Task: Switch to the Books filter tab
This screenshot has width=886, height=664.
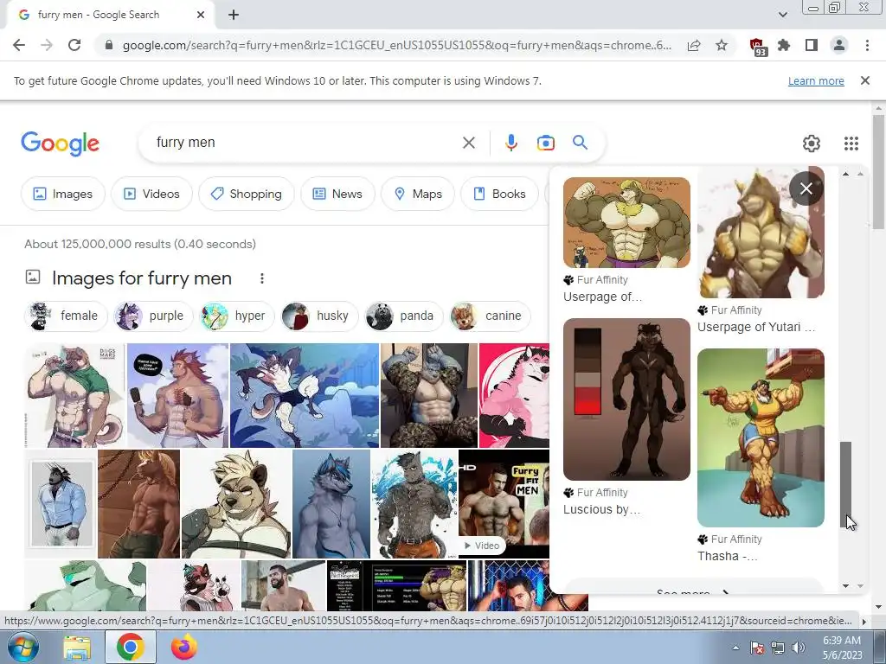Action: tap(499, 194)
